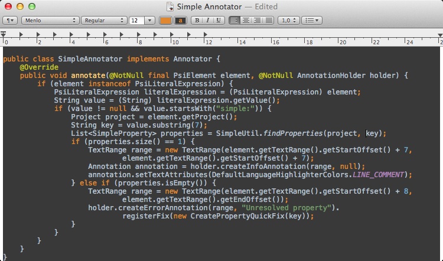Click the implements keyword

[x=148, y=59]
